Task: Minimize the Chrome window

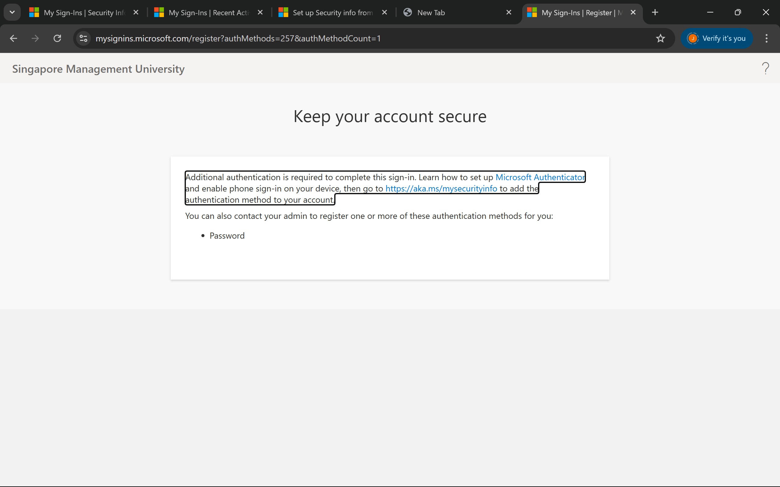Action: click(x=710, y=12)
